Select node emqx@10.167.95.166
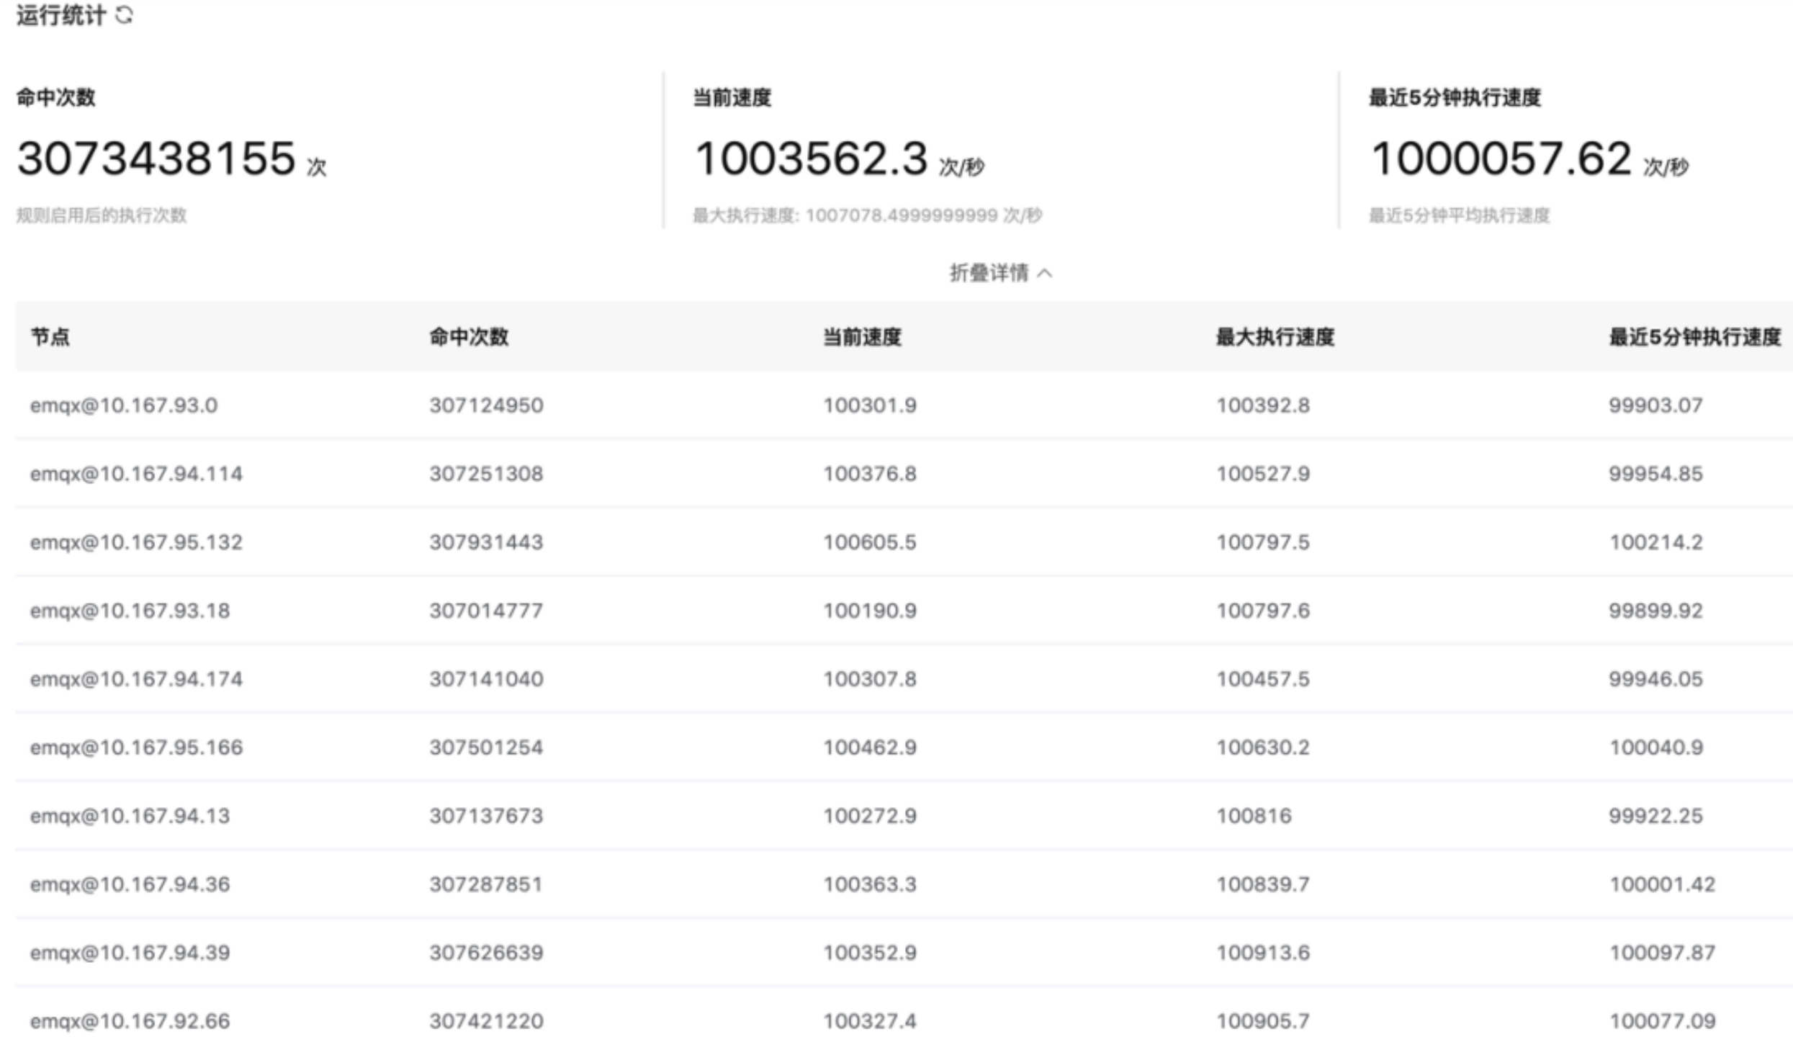Viewport: 1793px width, 1037px height. (137, 748)
